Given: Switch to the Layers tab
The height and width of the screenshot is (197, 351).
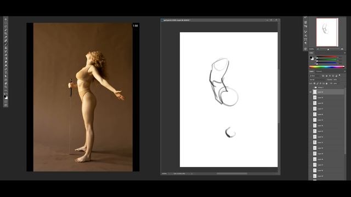Looking at the screenshot, I should [312, 72].
